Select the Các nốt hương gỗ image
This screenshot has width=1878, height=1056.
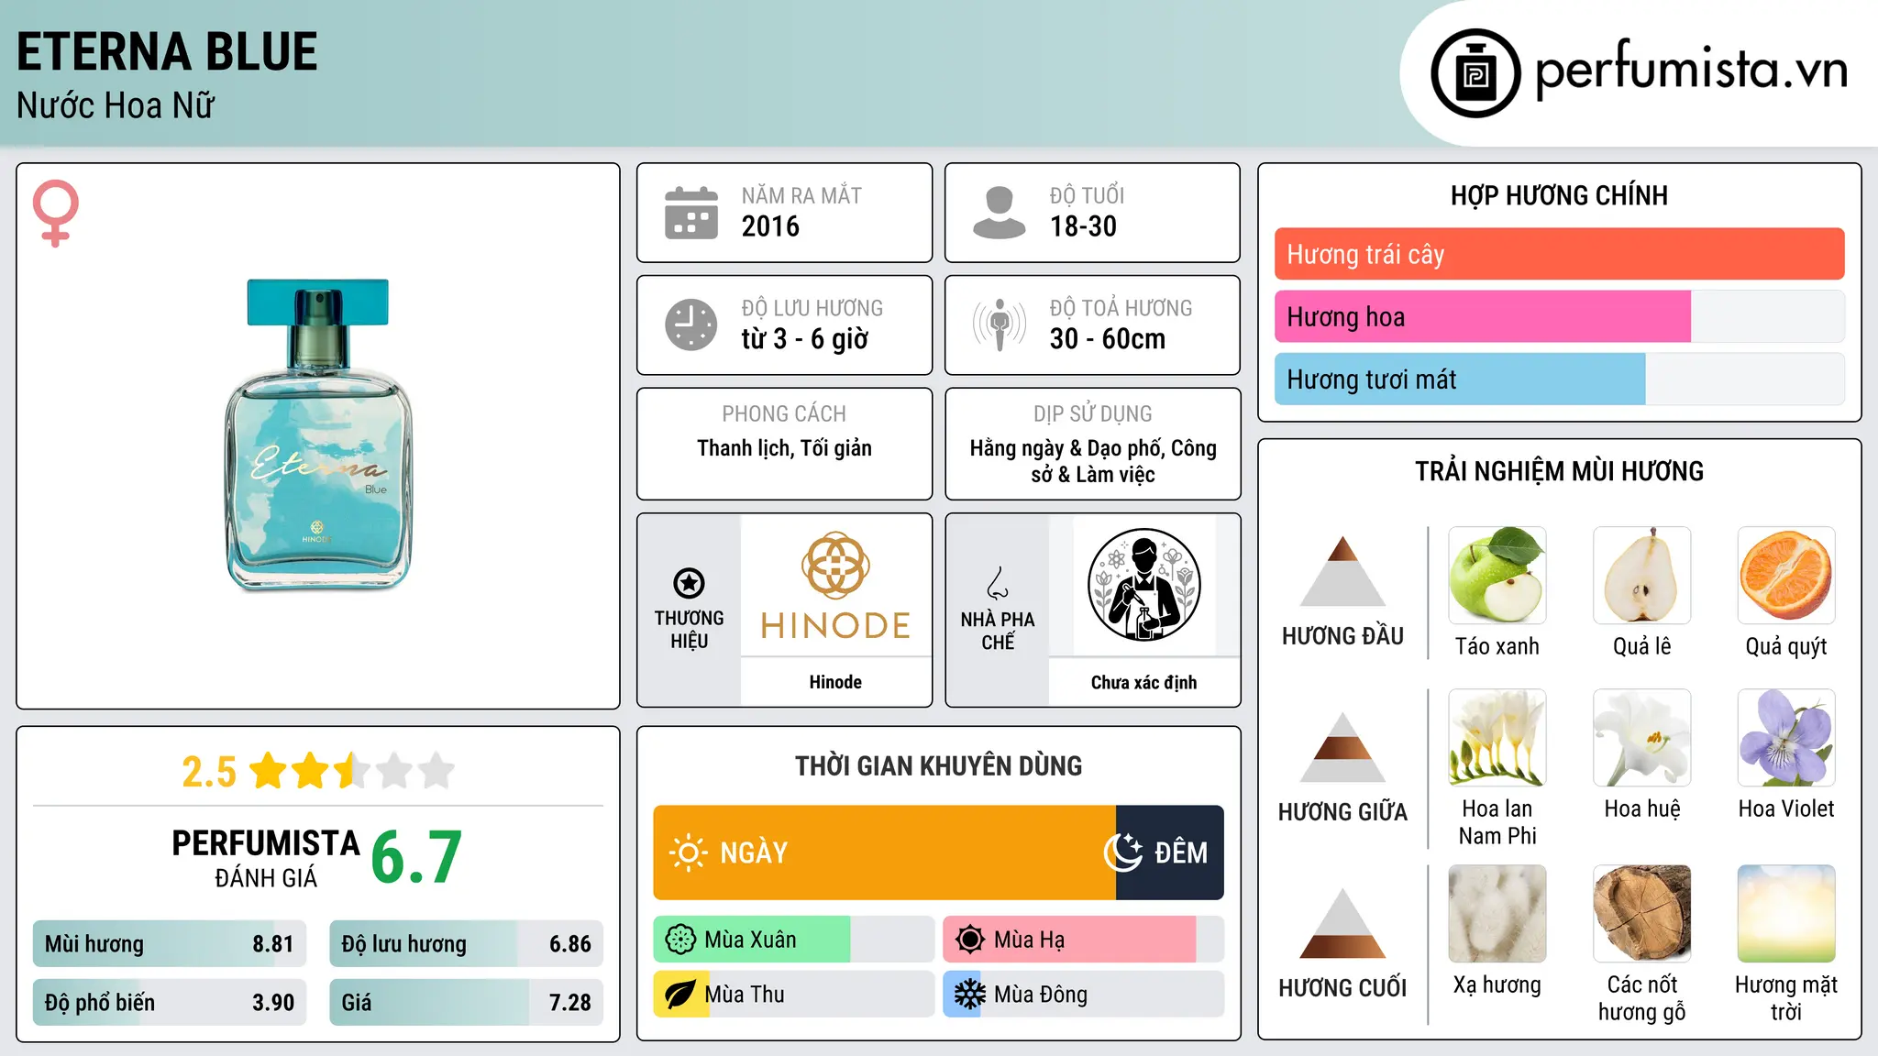tap(1642, 914)
